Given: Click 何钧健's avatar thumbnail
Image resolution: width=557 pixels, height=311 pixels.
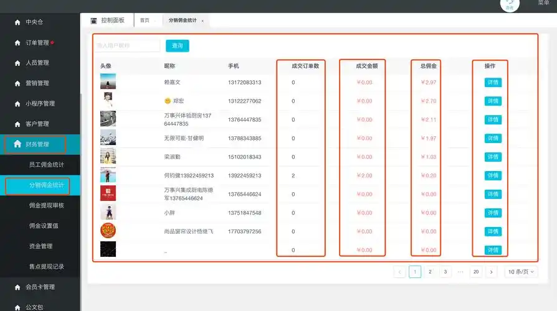Looking at the screenshot, I should 108,175.
